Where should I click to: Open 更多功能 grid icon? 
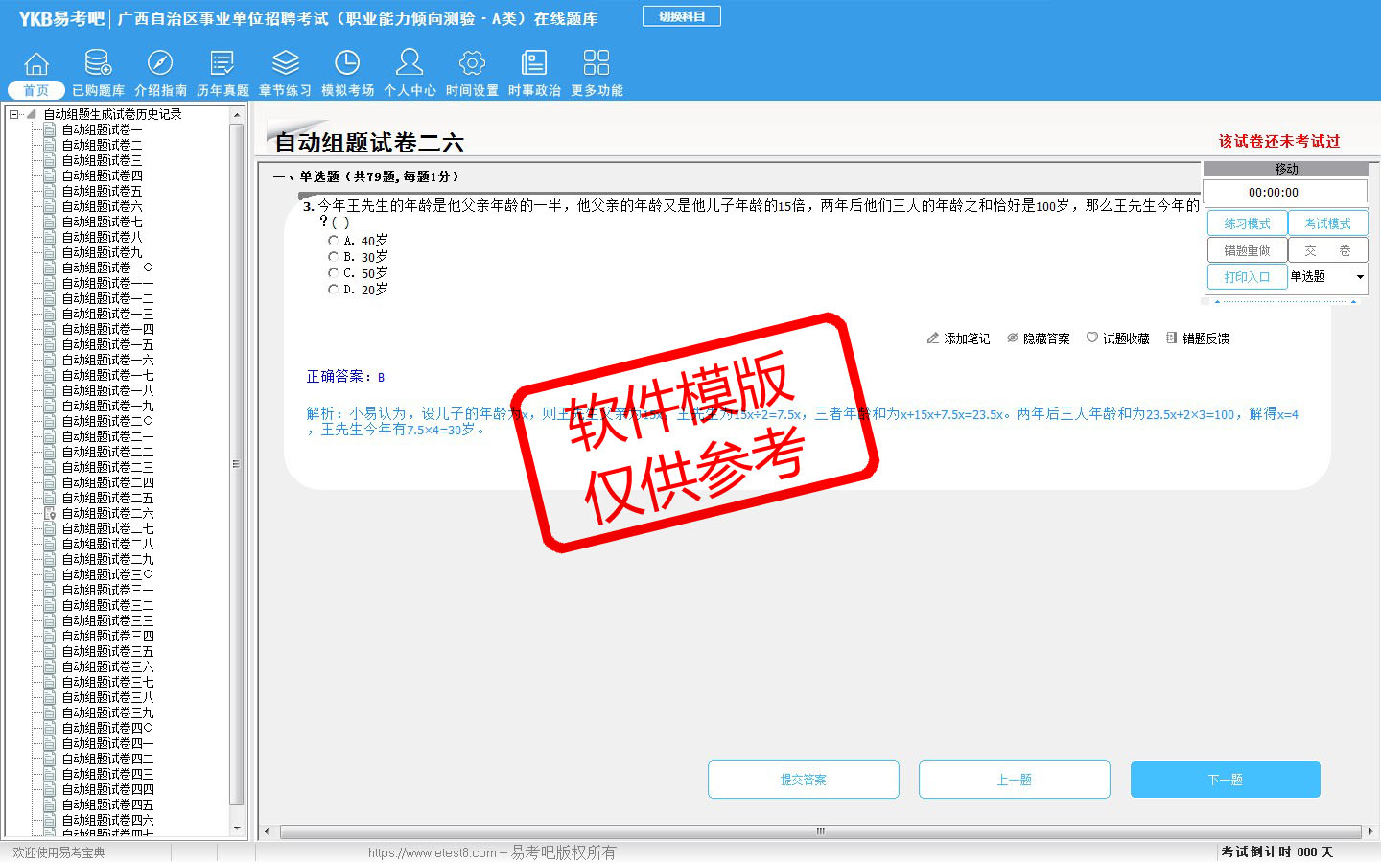(597, 63)
